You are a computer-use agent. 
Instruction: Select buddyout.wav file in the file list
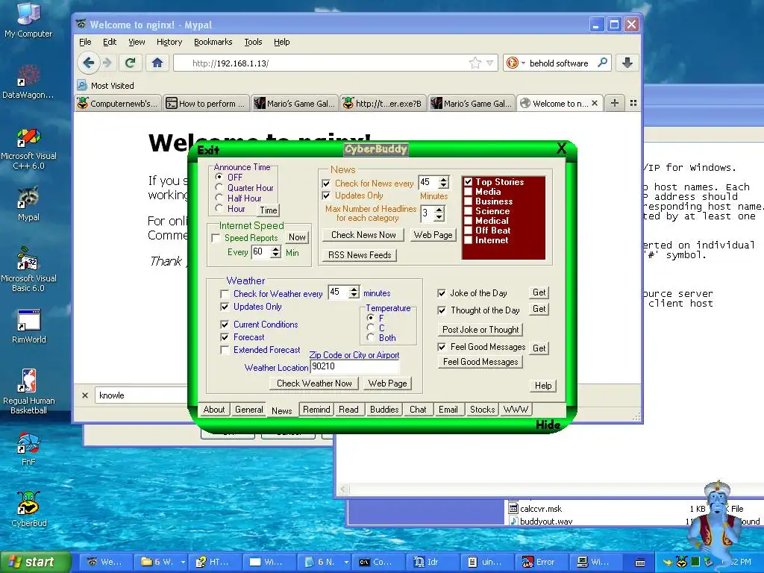(x=545, y=522)
